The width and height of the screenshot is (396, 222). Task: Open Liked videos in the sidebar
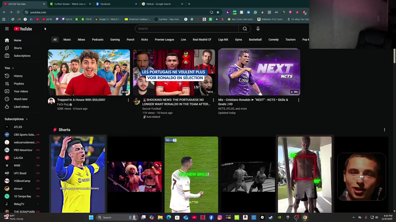[x=23, y=107]
